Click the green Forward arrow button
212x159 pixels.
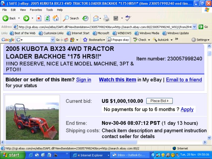[x=26, y=18]
